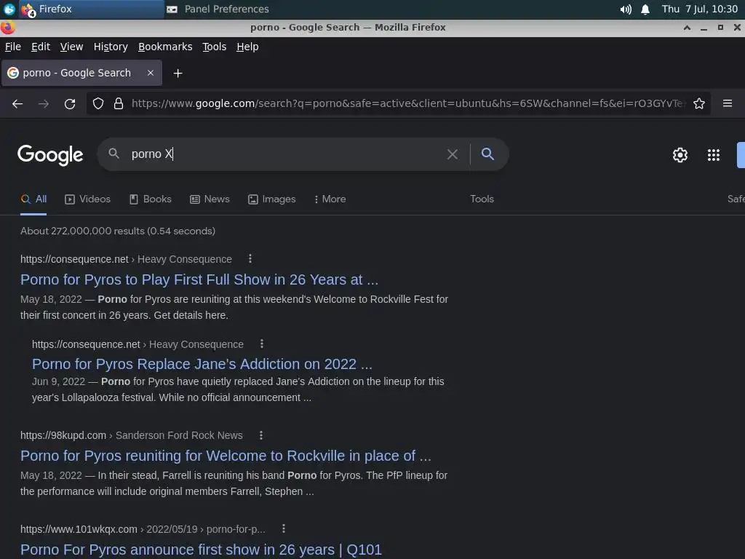Click inside the Google search input field
This screenshot has height=559, width=745.
[285, 154]
